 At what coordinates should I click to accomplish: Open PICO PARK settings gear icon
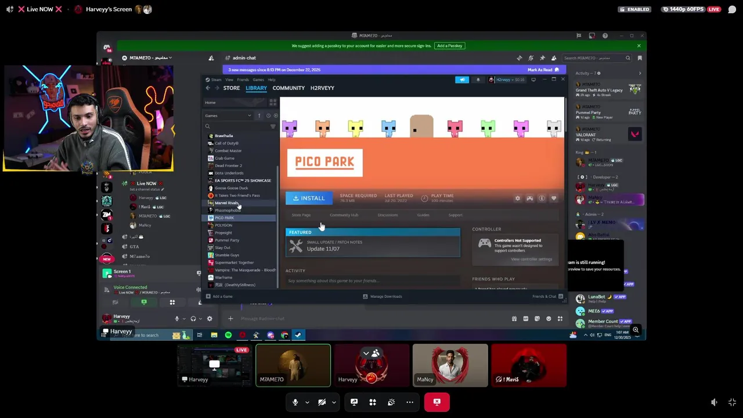click(518, 199)
